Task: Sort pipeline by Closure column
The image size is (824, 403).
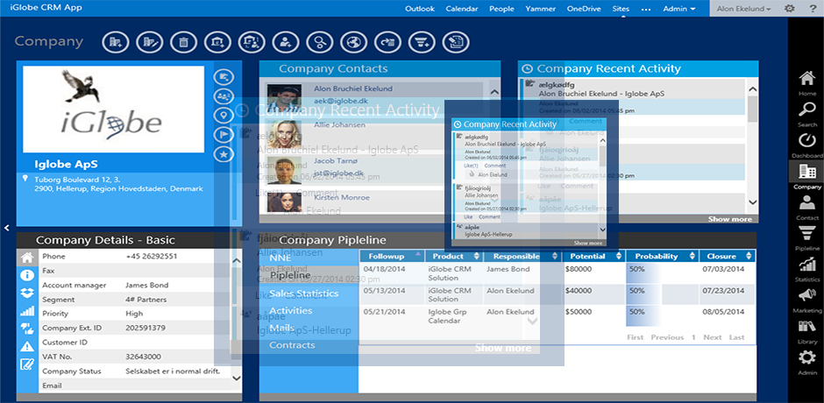Action: pyautogui.click(x=728, y=257)
